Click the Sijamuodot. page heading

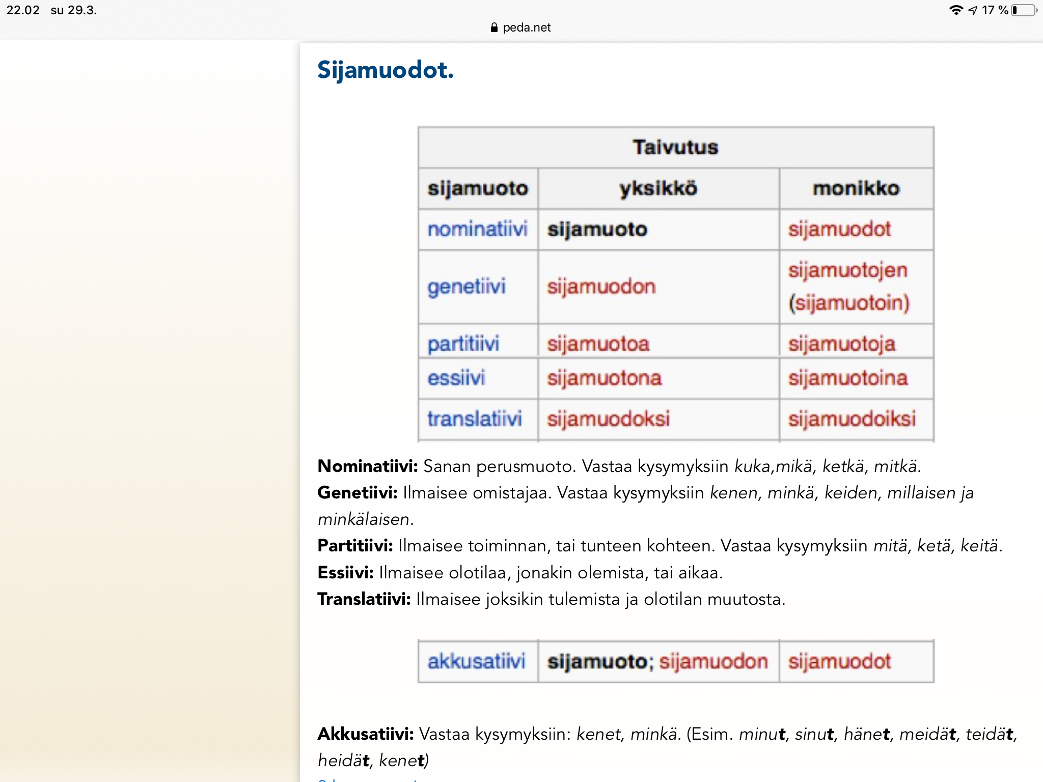click(x=385, y=70)
